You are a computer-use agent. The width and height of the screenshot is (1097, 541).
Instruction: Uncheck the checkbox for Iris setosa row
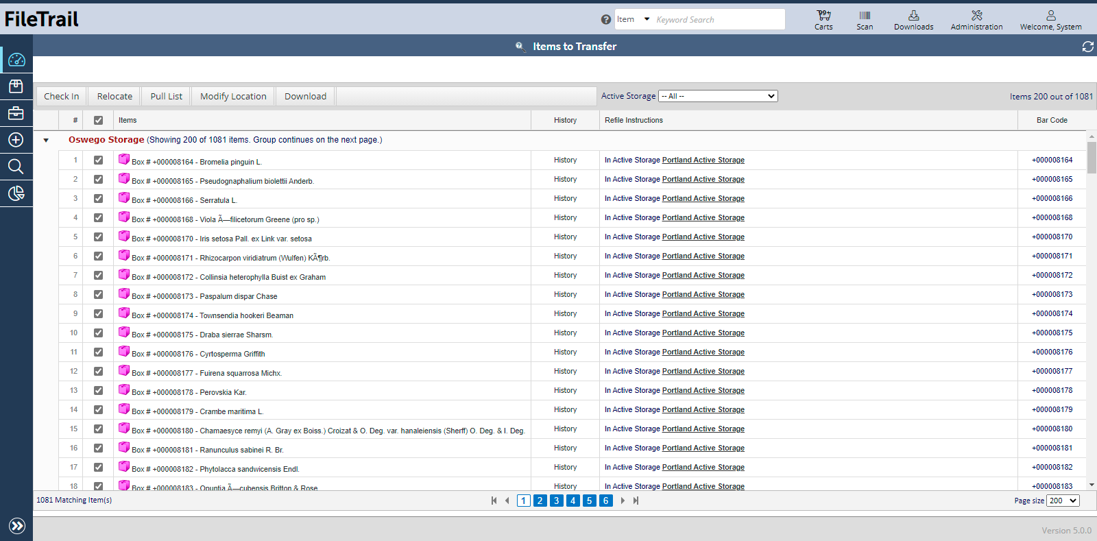(98, 237)
